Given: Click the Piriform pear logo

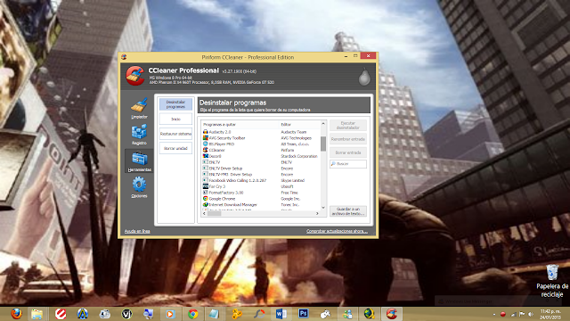Looking at the screenshot, I should (x=364, y=77).
